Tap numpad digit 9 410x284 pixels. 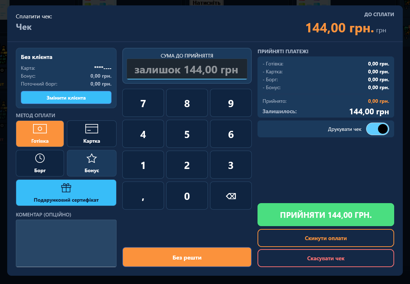coord(231,103)
